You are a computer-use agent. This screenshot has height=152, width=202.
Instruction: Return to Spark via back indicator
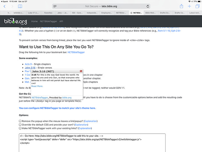(x=5, y=2)
